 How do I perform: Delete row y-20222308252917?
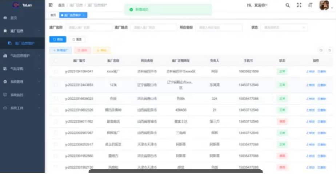(x=322, y=145)
